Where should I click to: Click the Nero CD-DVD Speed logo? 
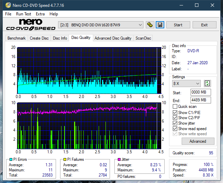[31, 25]
